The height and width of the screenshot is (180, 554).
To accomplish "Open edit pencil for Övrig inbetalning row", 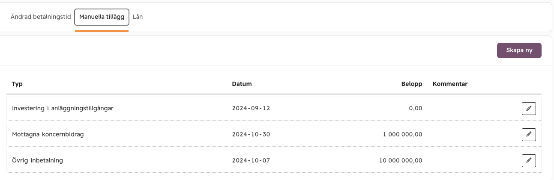I will (529, 161).
